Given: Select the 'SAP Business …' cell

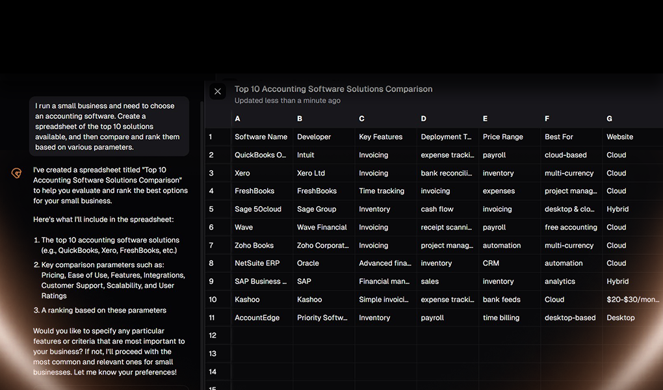Looking at the screenshot, I should [262, 281].
